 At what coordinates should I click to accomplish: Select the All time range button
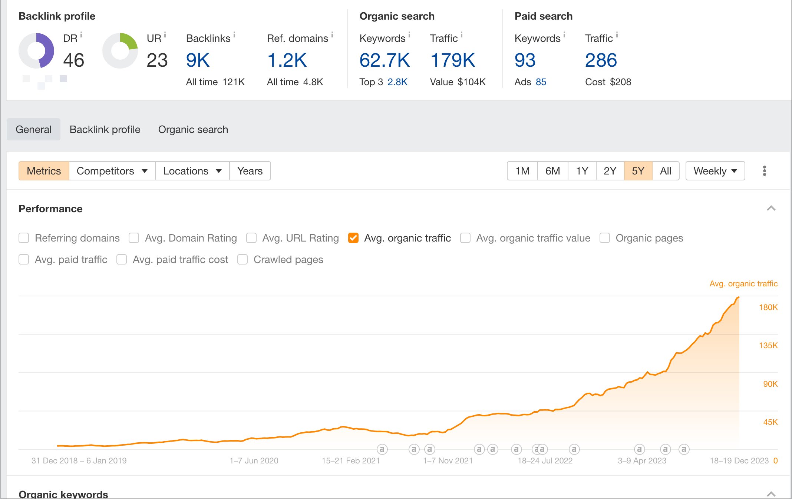point(666,171)
